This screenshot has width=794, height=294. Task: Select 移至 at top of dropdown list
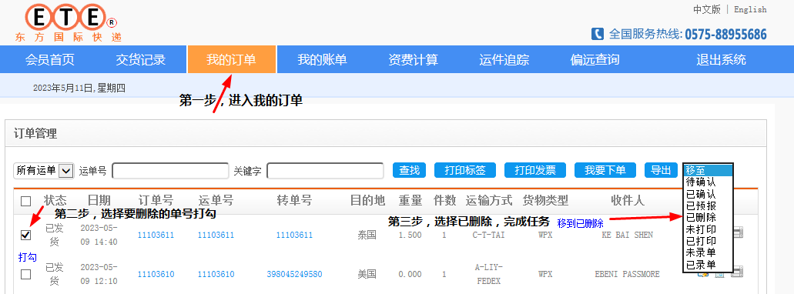point(708,170)
